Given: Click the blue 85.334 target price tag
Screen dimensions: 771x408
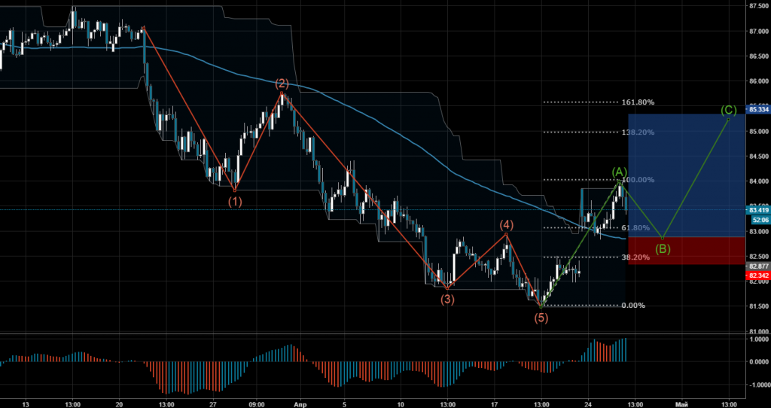Looking at the screenshot, I should point(757,109).
